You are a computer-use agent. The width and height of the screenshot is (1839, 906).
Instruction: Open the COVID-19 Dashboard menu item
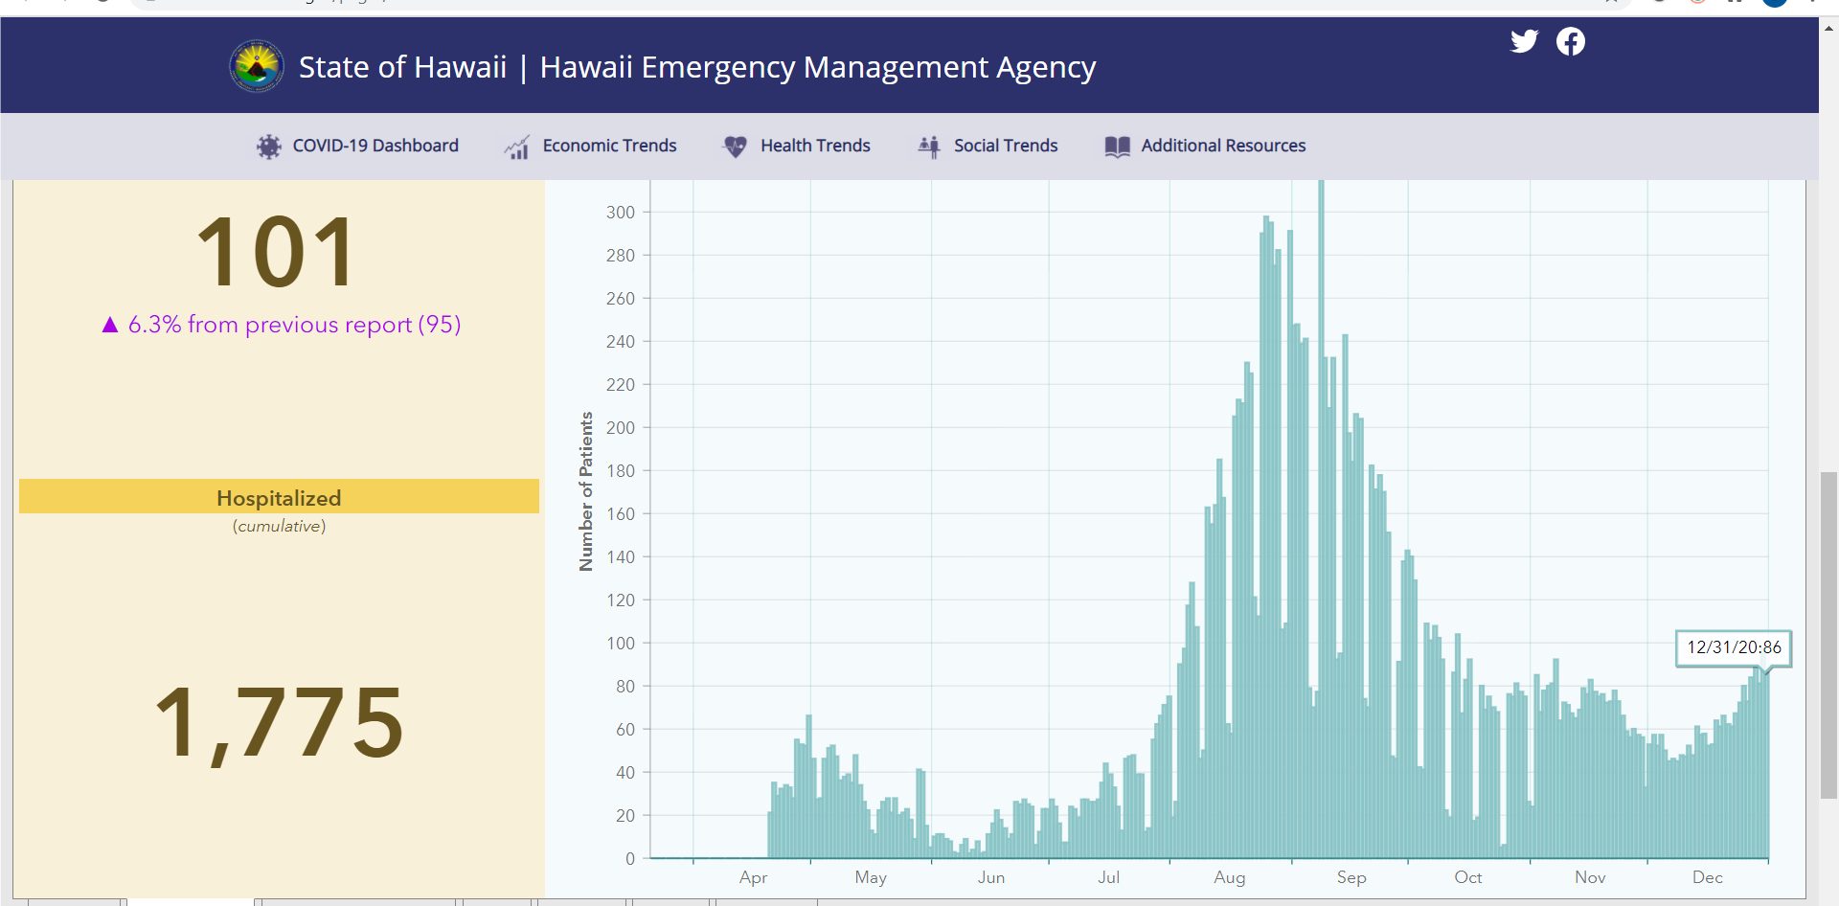pyautogui.click(x=375, y=146)
